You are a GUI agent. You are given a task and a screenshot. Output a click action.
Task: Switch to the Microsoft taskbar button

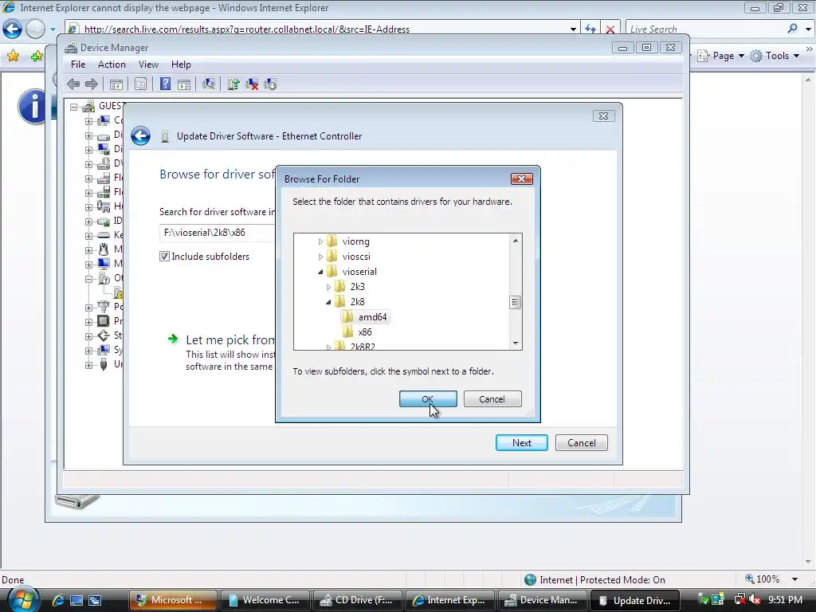pyautogui.click(x=172, y=600)
